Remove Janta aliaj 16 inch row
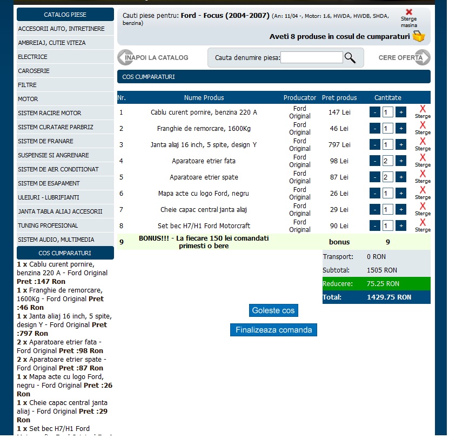449x438 pixels. click(x=423, y=144)
